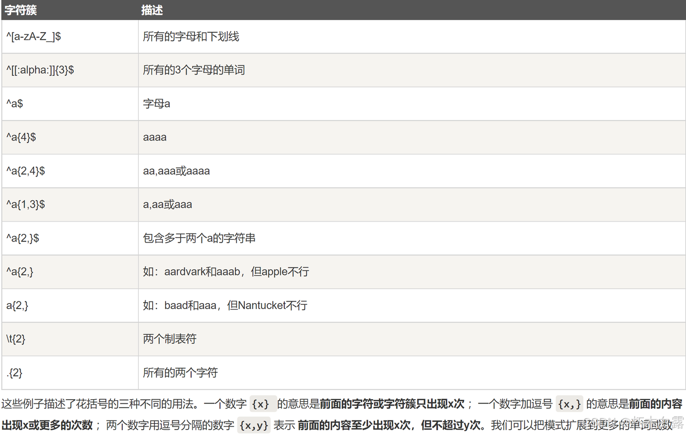Select the 包含多于两个a的字符串 description
The height and width of the screenshot is (434, 686).
point(199,238)
